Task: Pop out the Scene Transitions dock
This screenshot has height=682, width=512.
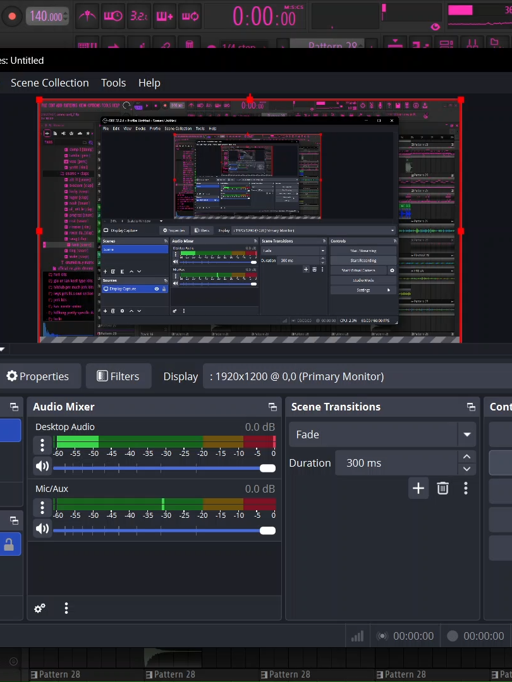Action: [471, 407]
